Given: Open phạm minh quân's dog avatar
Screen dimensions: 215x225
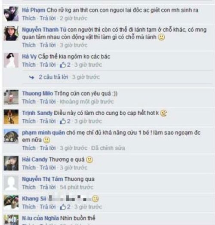Looking at the screenshot, I should click(11, 136).
